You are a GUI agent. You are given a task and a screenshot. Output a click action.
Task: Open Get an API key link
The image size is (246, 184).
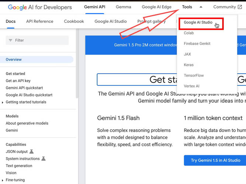[x=18, y=81]
